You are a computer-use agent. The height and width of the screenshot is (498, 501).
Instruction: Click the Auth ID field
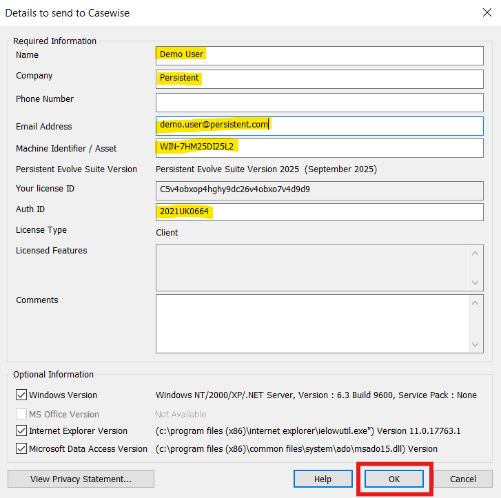320,212
